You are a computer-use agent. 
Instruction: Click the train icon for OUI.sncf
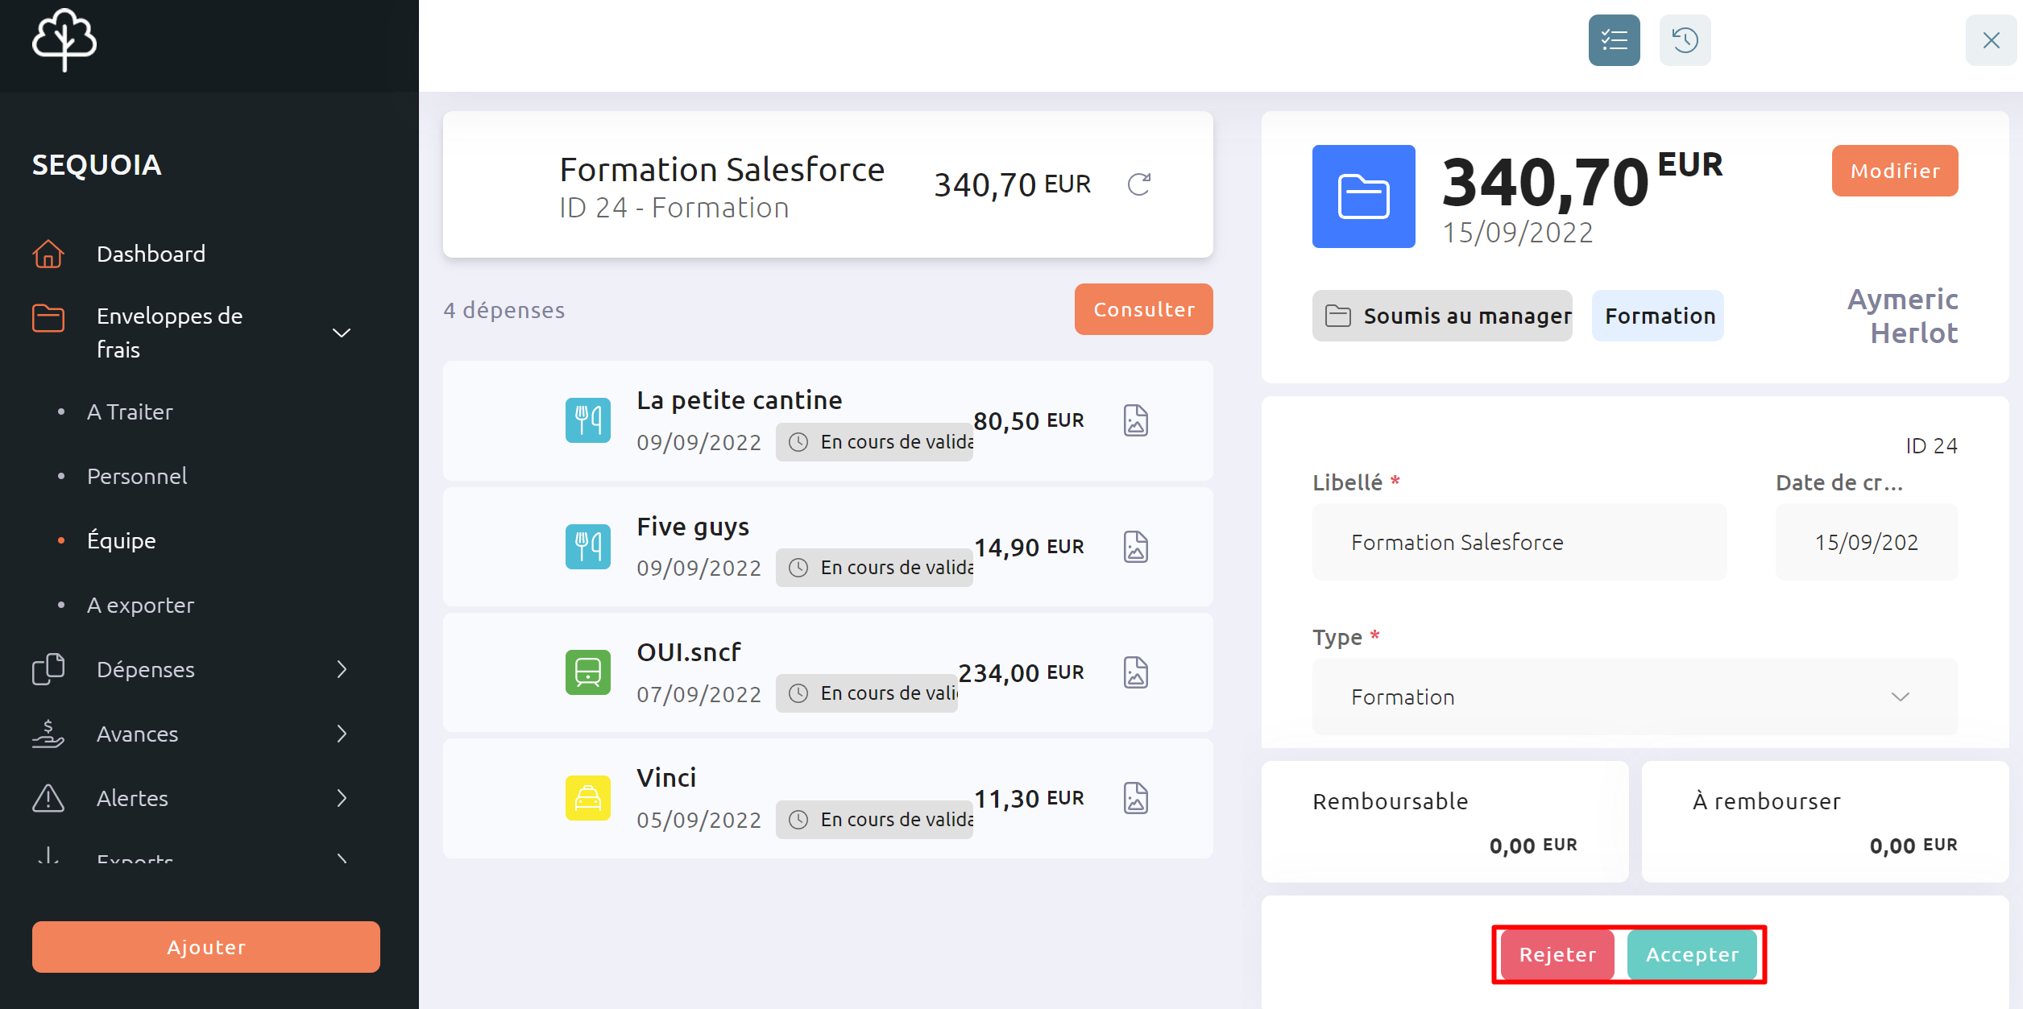[x=588, y=672]
